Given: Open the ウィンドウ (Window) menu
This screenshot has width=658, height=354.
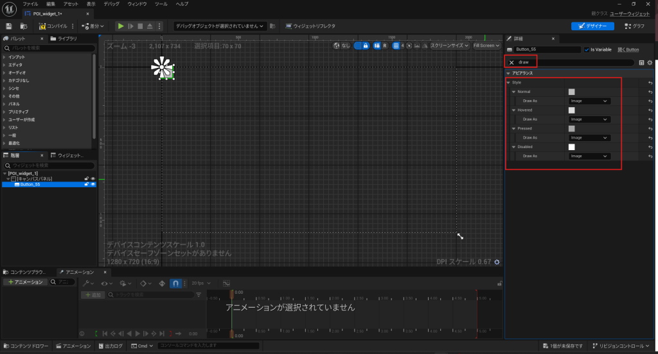Looking at the screenshot, I should click(137, 4).
